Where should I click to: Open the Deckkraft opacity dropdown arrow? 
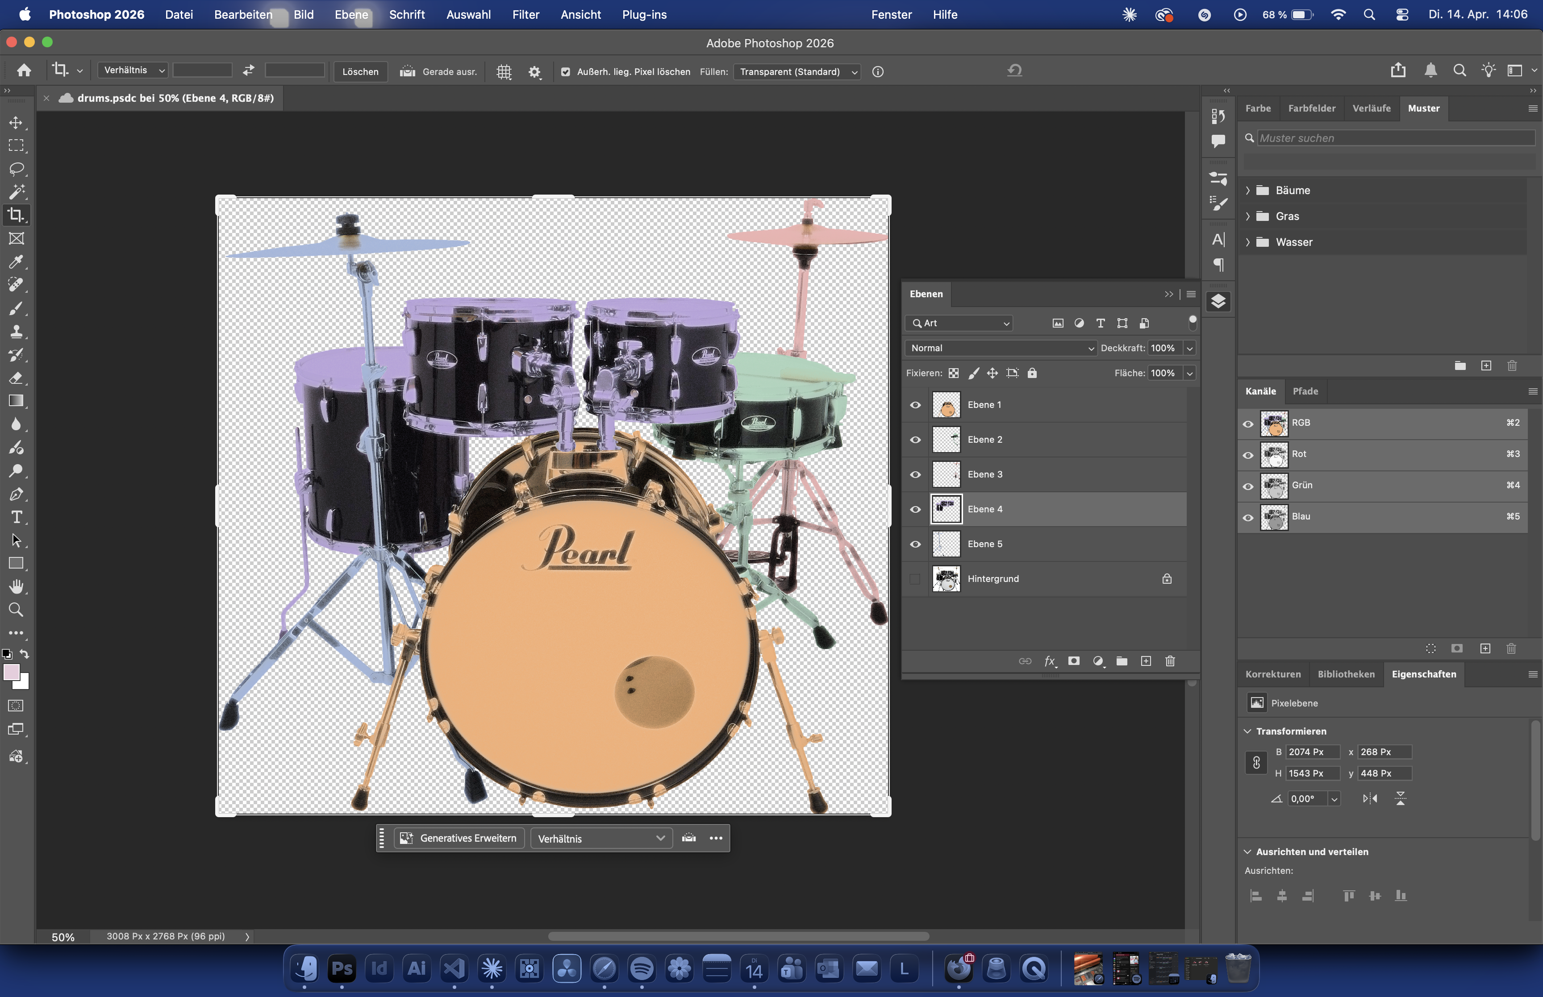click(x=1189, y=348)
